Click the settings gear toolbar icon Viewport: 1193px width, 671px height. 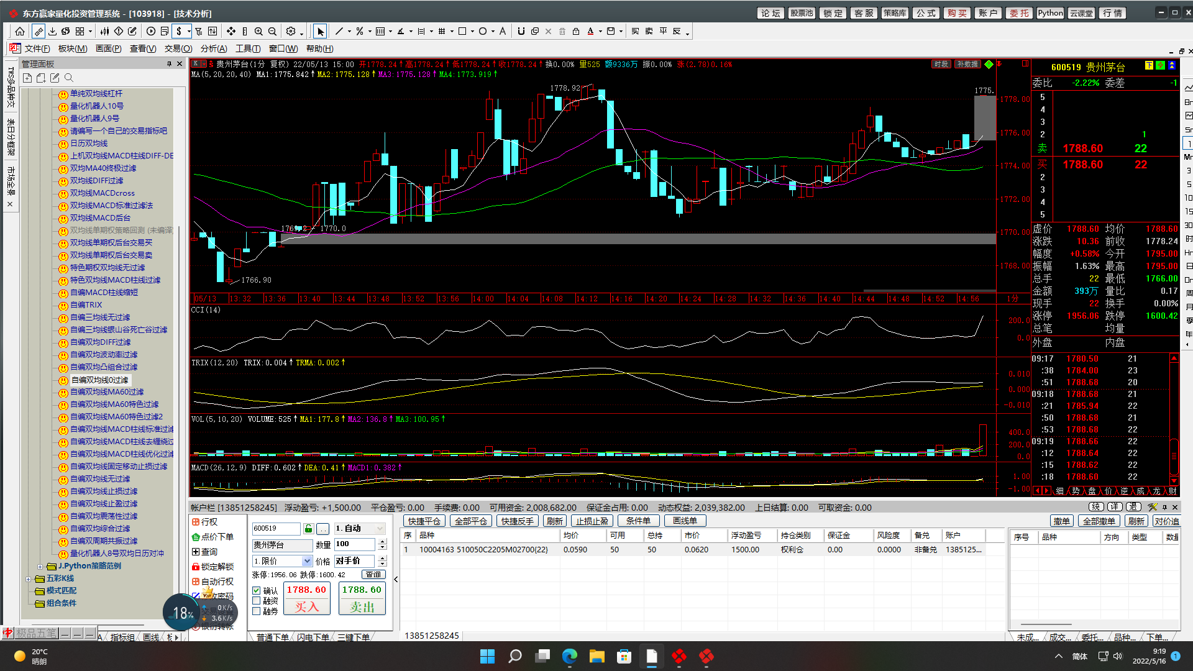click(x=291, y=31)
